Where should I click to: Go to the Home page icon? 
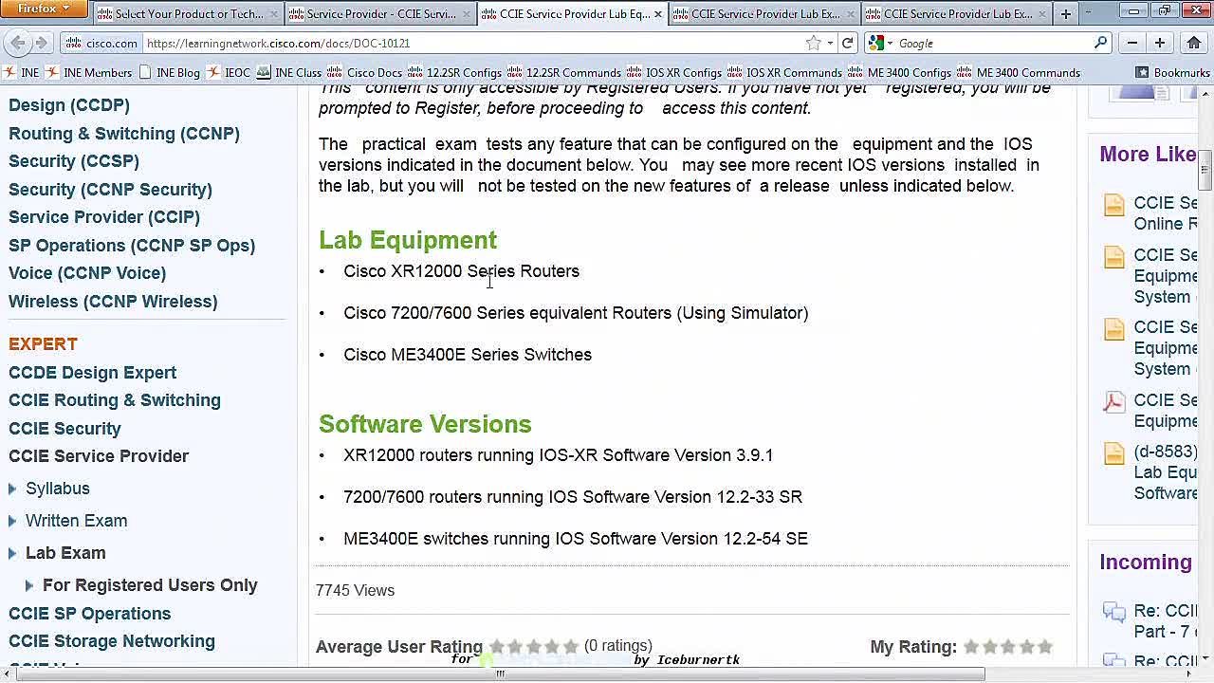point(1194,43)
